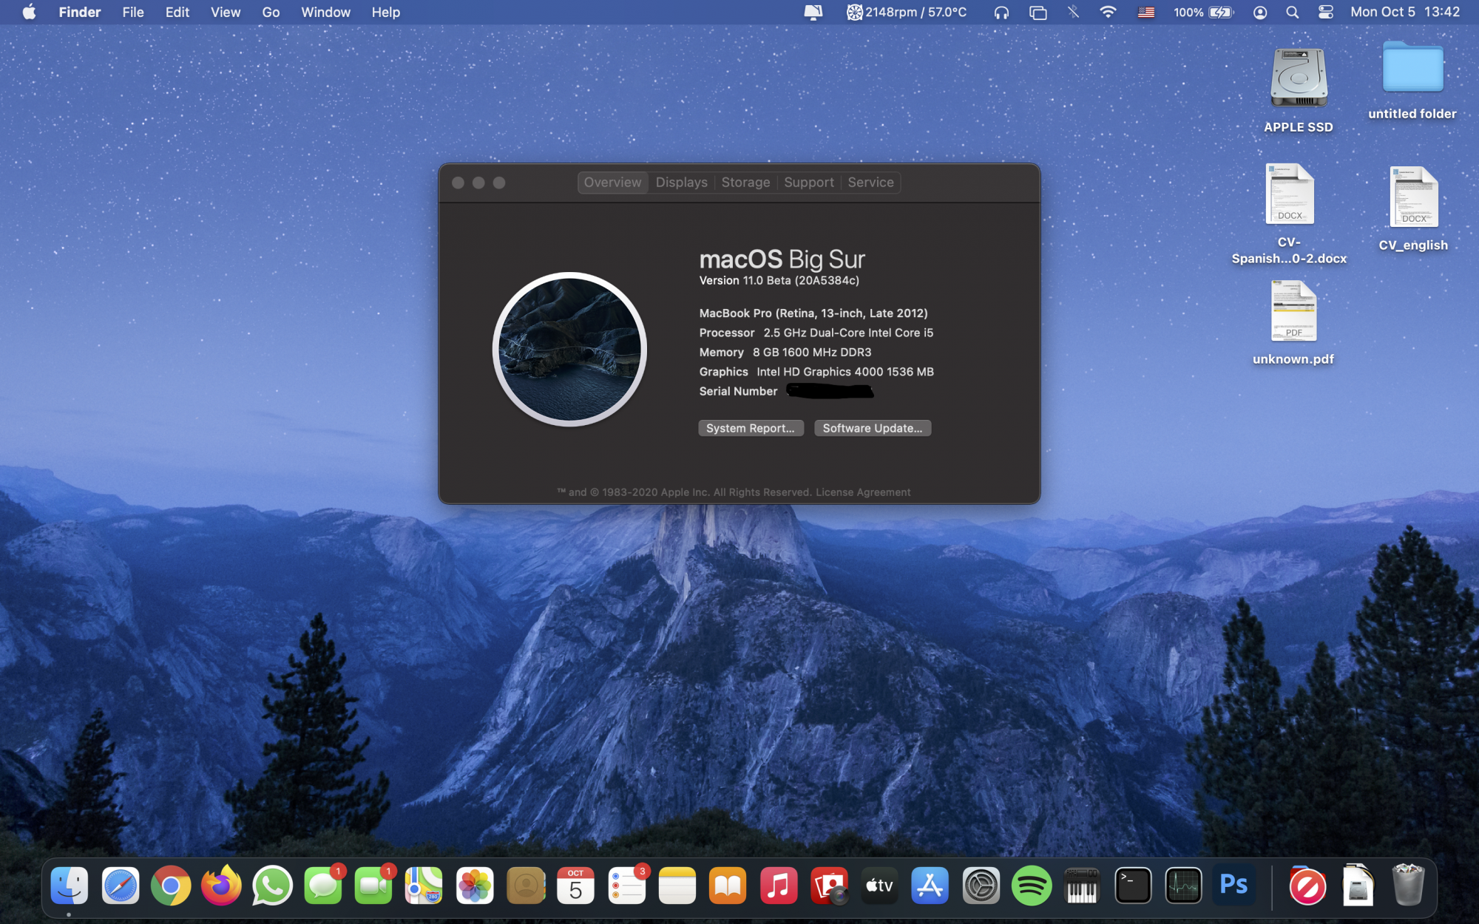Click the Software Update button

[872, 428]
